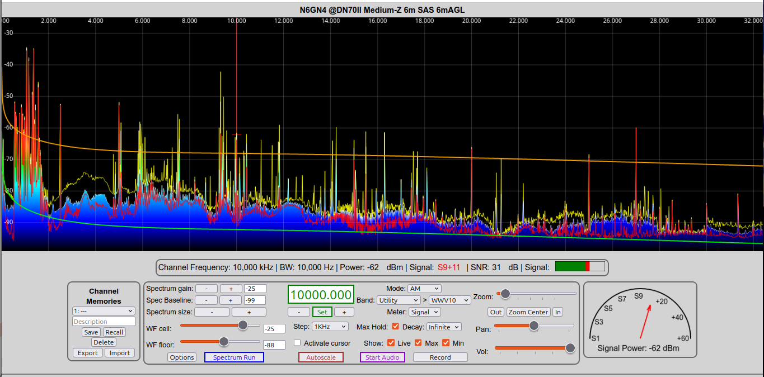This screenshot has width=764, height=377.
Task: Open the Step size dropdown
Action: pos(330,326)
